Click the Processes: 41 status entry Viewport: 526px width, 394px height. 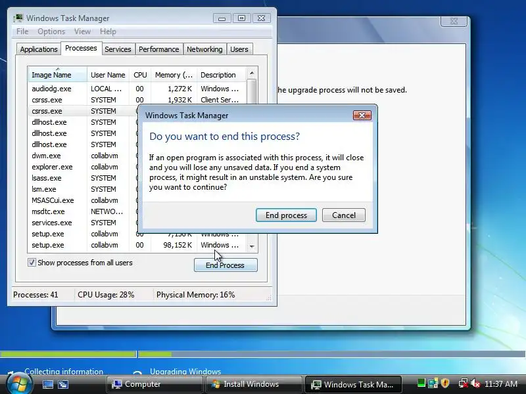36,295
